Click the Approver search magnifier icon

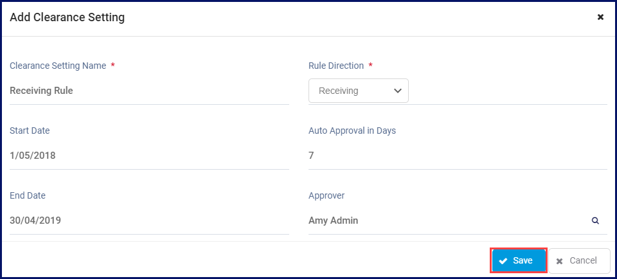(x=595, y=221)
